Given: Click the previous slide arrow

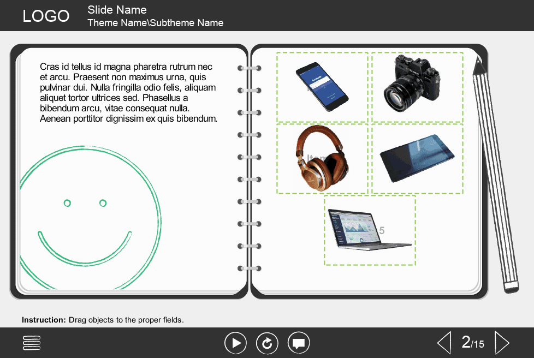Looking at the screenshot, I should click(444, 342).
